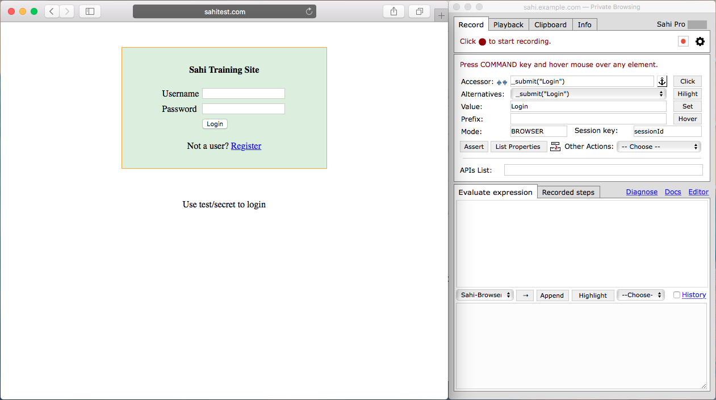This screenshot has width=716, height=400.
Task: Focus the Username input field
Action: pos(243,94)
